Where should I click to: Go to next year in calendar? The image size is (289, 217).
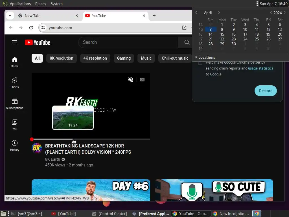point(284,12)
